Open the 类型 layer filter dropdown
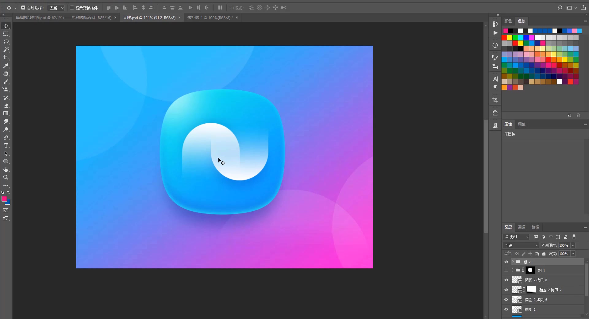 pos(516,237)
